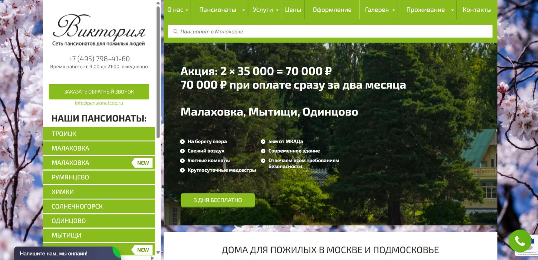Select "Троицк" in the pensions list

coord(99,134)
